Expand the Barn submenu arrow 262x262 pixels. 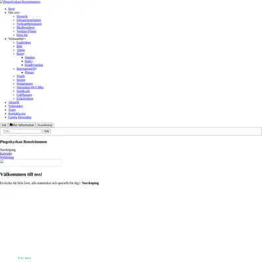[24, 54]
